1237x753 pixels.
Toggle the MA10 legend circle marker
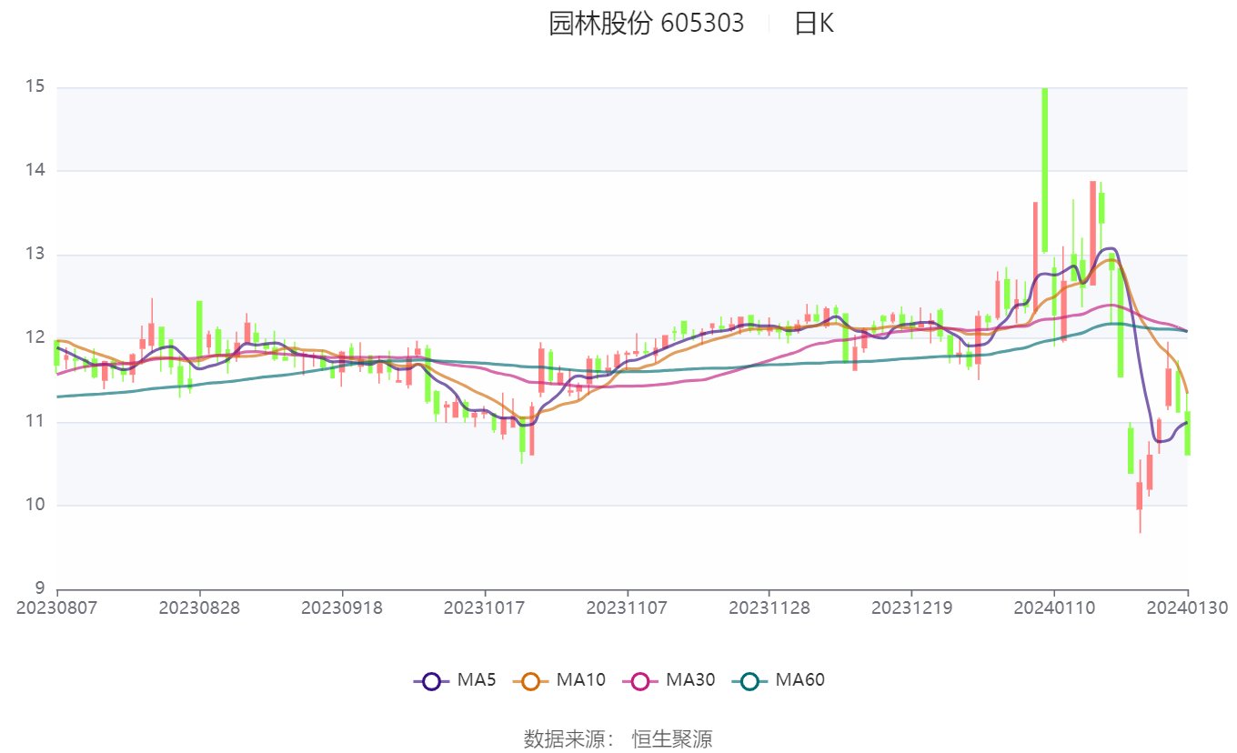pyautogui.click(x=531, y=680)
